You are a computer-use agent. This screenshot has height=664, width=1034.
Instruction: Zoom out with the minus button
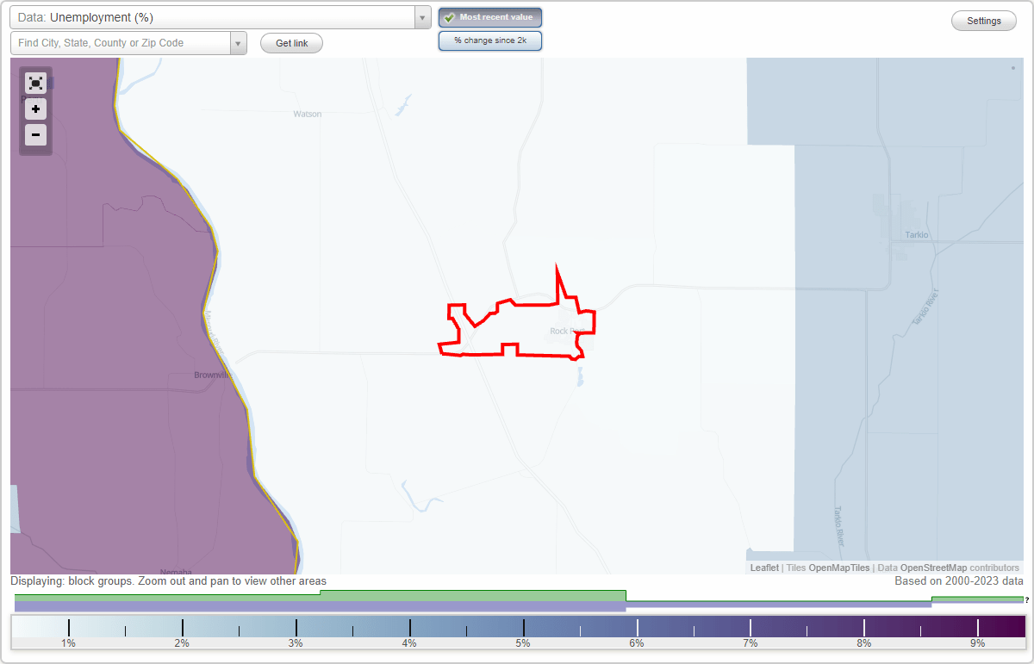[35, 134]
